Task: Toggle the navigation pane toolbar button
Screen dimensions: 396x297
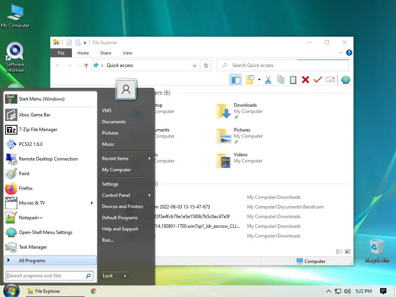Action: tap(236, 80)
